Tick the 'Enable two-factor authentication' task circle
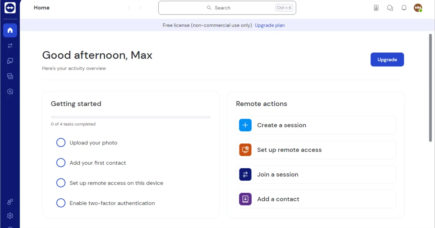The image size is (435, 228). click(x=61, y=203)
